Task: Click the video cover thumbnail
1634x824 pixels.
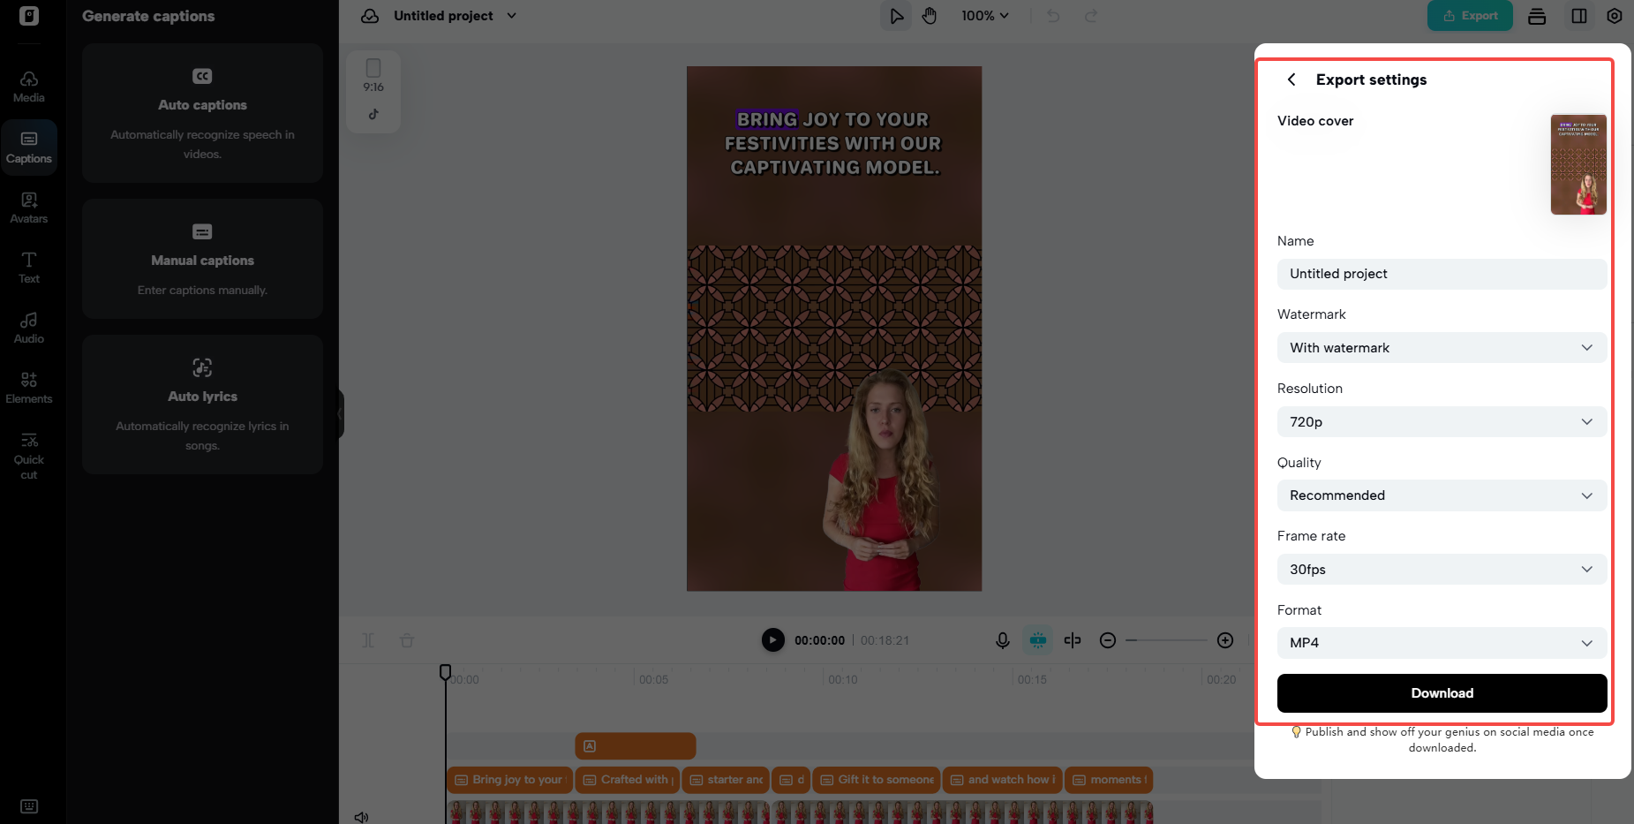Action: click(1579, 164)
